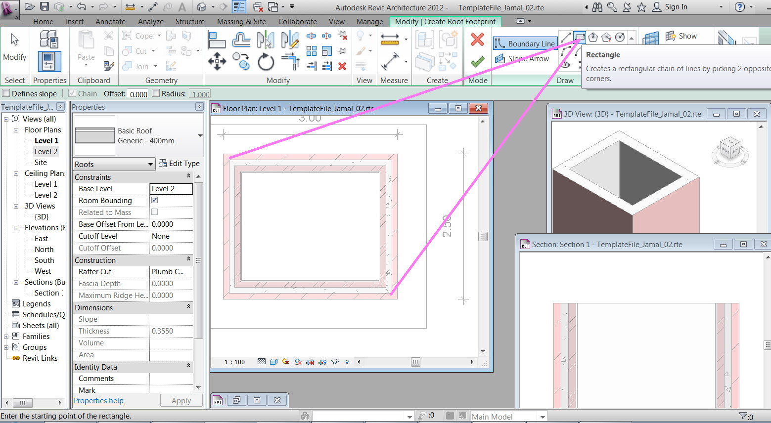Image resolution: width=771 pixels, height=423 pixels.
Task: Open the Type Properties icon
Action: pyautogui.click(x=49, y=39)
